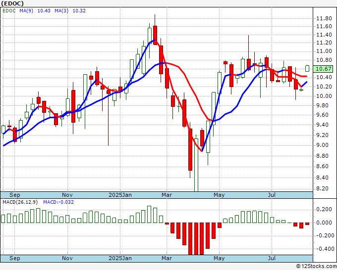The image size is (337, 270).
Task: Click the latest green candlestick beside 10.67
Action: click(x=307, y=68)
